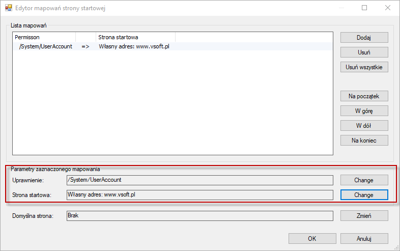Screen dimensions: 400x251
Task: Click the Domyślna strona field showing Brak
Action: coord(199,216)
